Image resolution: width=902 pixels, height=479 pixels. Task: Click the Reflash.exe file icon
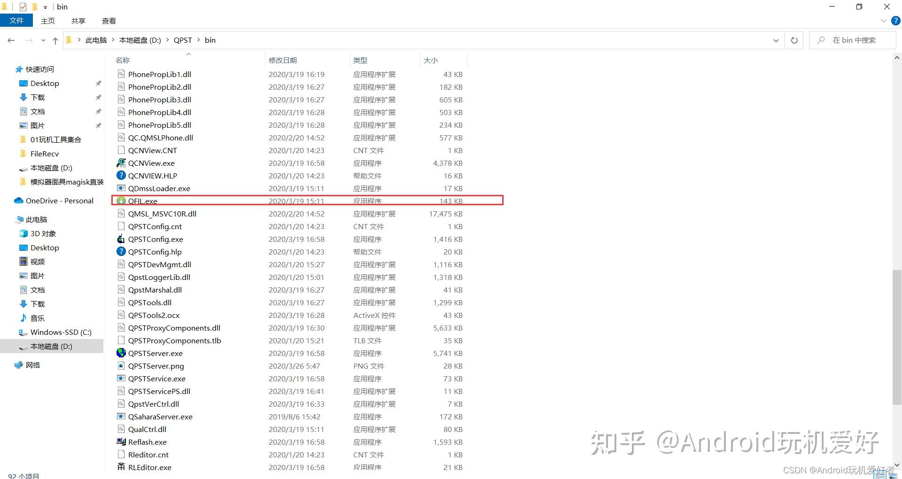121,442
